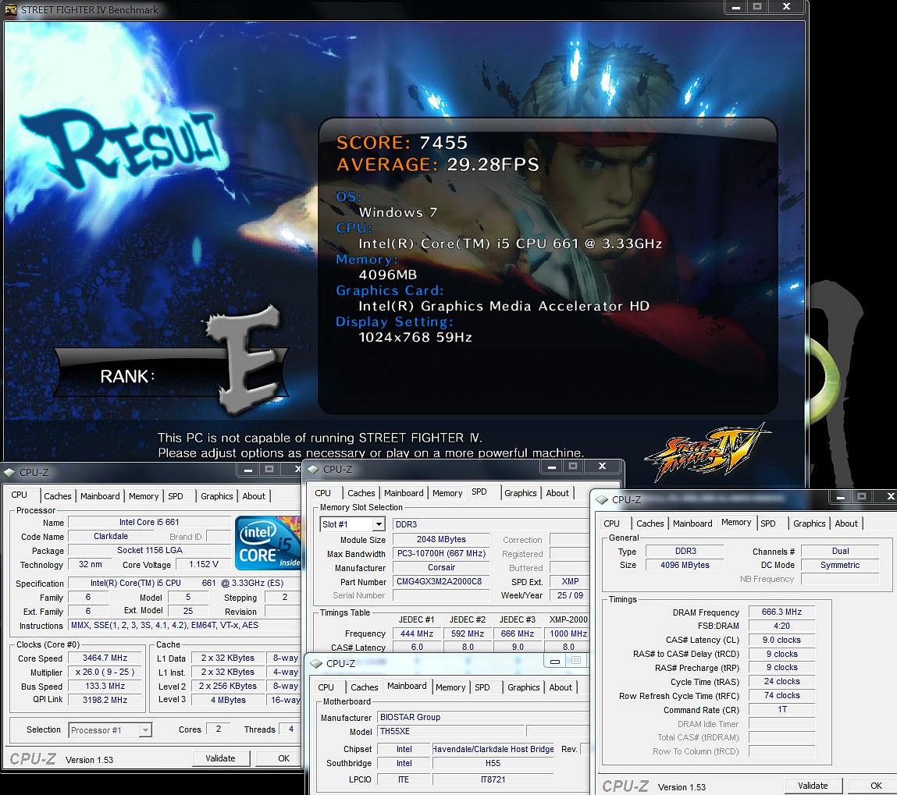Close the CPU-Z SPD window
Screen dimensions: 897x795
pos(602,467)
